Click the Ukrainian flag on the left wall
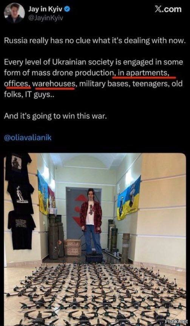This screenshot has width=190, height=326. click(43, 193)
